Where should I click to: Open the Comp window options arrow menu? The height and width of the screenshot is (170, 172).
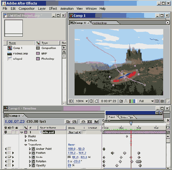[167, 23]
